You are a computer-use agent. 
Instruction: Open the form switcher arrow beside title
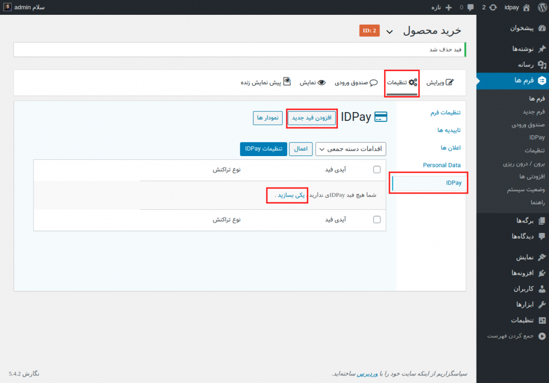pyautogui.click(x=390, y=32)
